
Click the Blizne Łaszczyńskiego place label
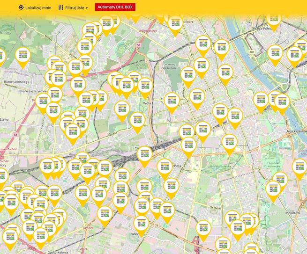pyautogui.click(x=33, y=91)
